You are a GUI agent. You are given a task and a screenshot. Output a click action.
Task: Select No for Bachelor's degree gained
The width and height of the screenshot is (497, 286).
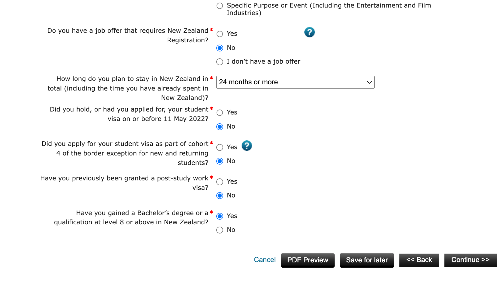(220, 230)
